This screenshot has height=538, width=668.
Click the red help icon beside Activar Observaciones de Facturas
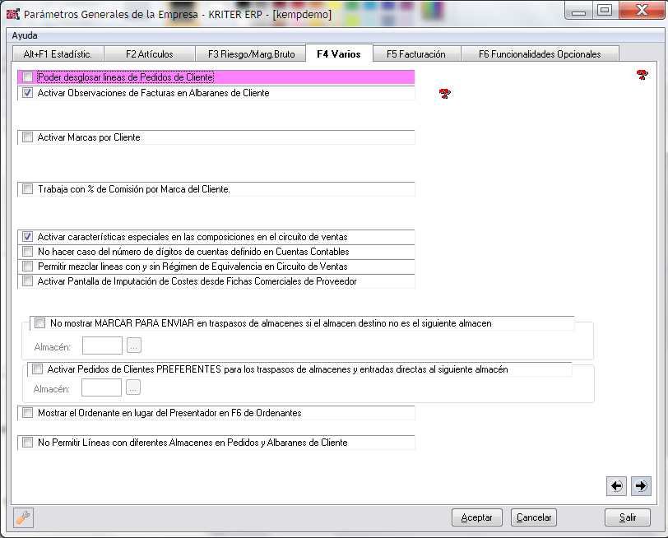[x=445, y=94]
